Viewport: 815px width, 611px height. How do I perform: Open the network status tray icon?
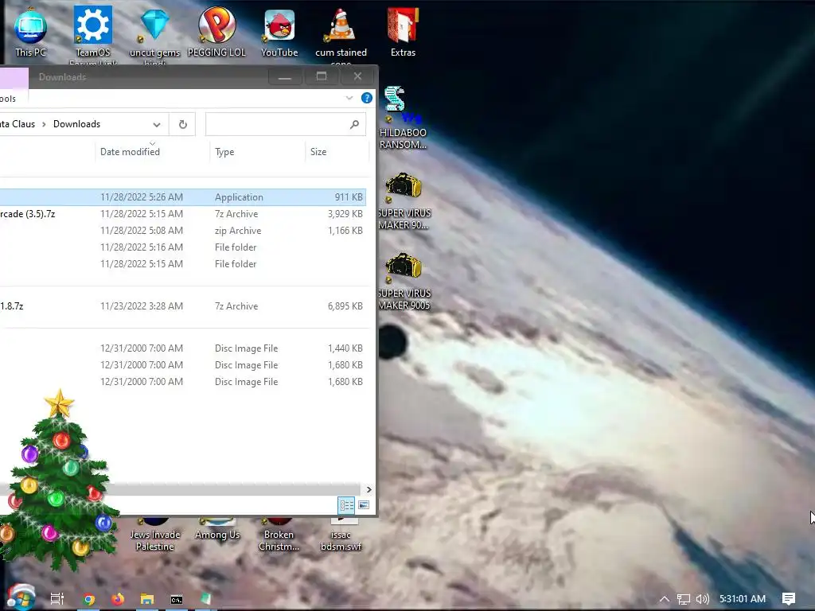click(684, 599)
